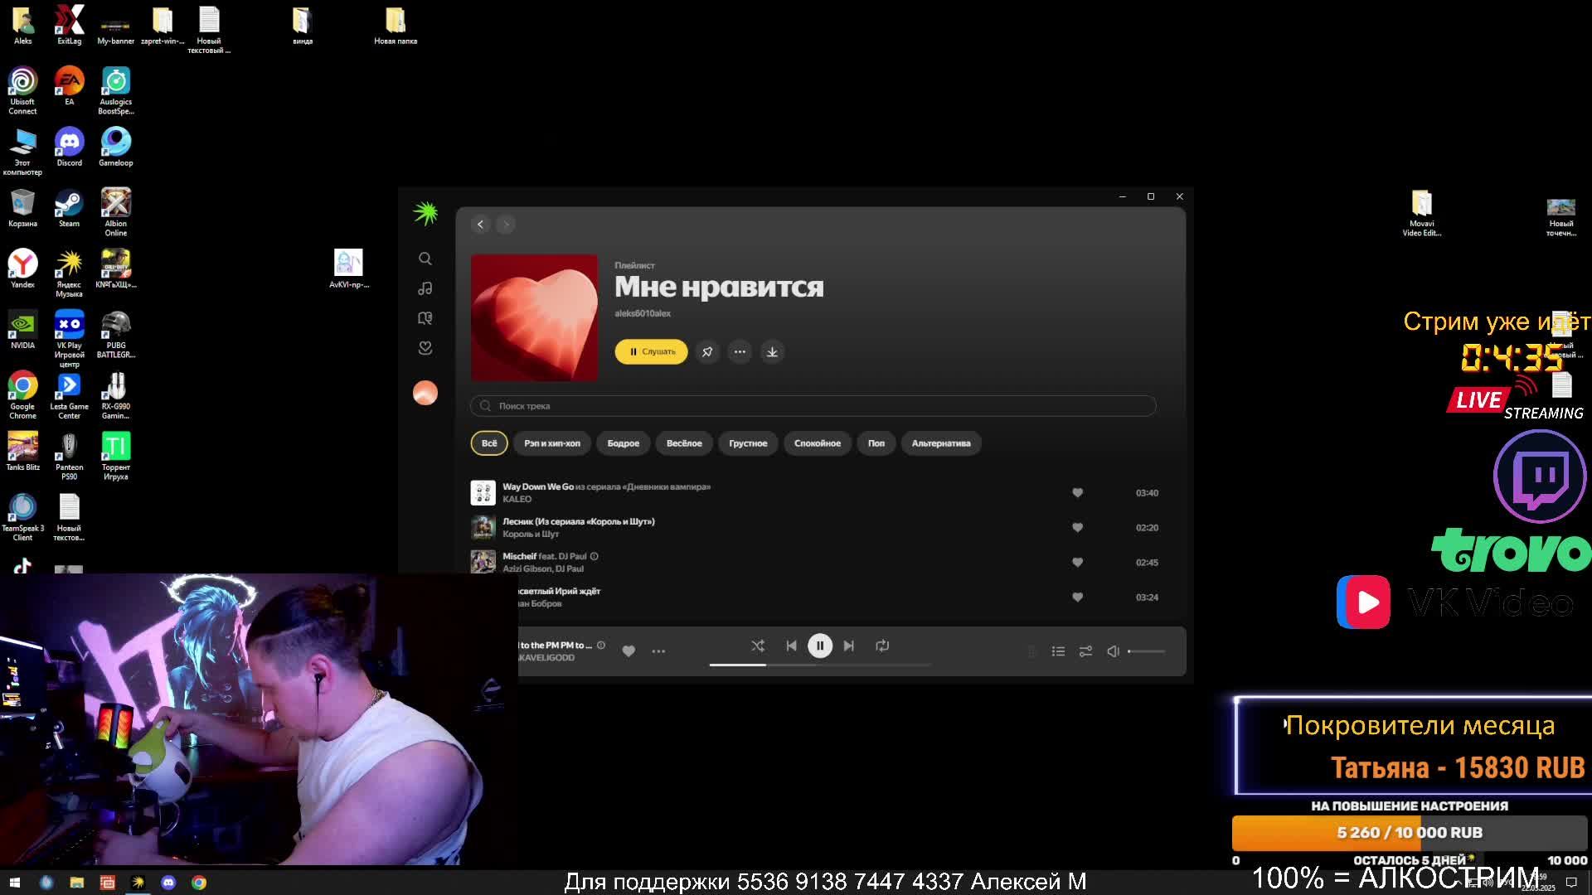The width and height of the screenshot is (1592, 895).
Task: Toggle shuffle playback
Action: (x=758, y=646)
